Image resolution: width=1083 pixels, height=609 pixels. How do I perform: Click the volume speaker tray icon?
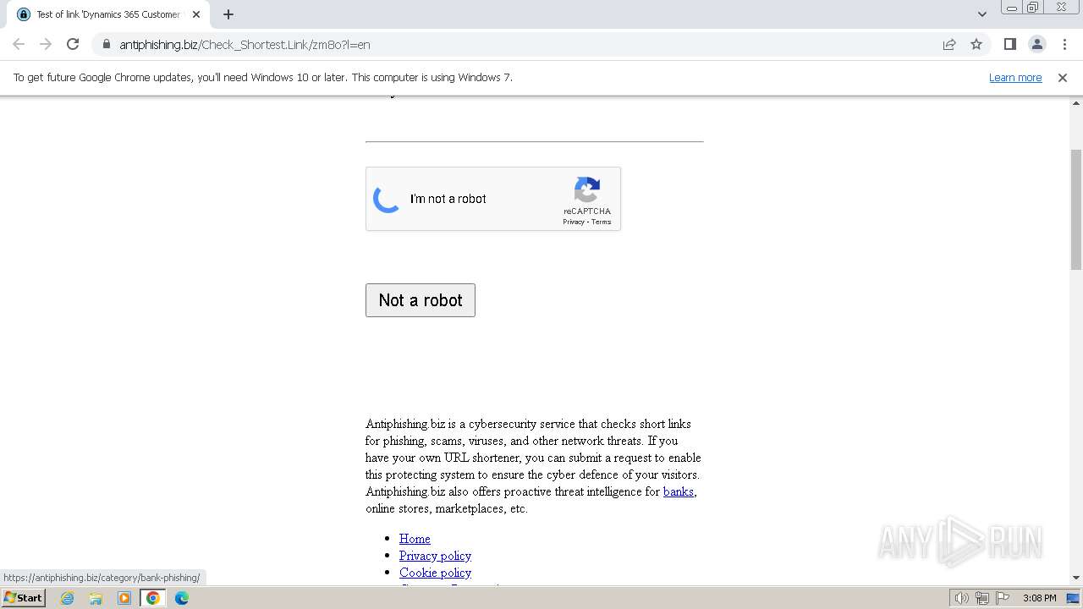pyautogui.click(x=962, y=598)
